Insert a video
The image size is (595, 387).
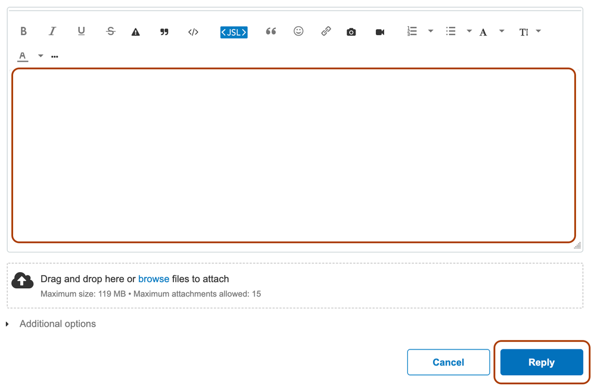click(x=380, y=32)
